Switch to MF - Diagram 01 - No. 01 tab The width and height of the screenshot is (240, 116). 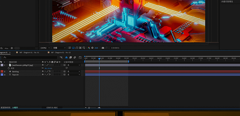coord(29,53)
